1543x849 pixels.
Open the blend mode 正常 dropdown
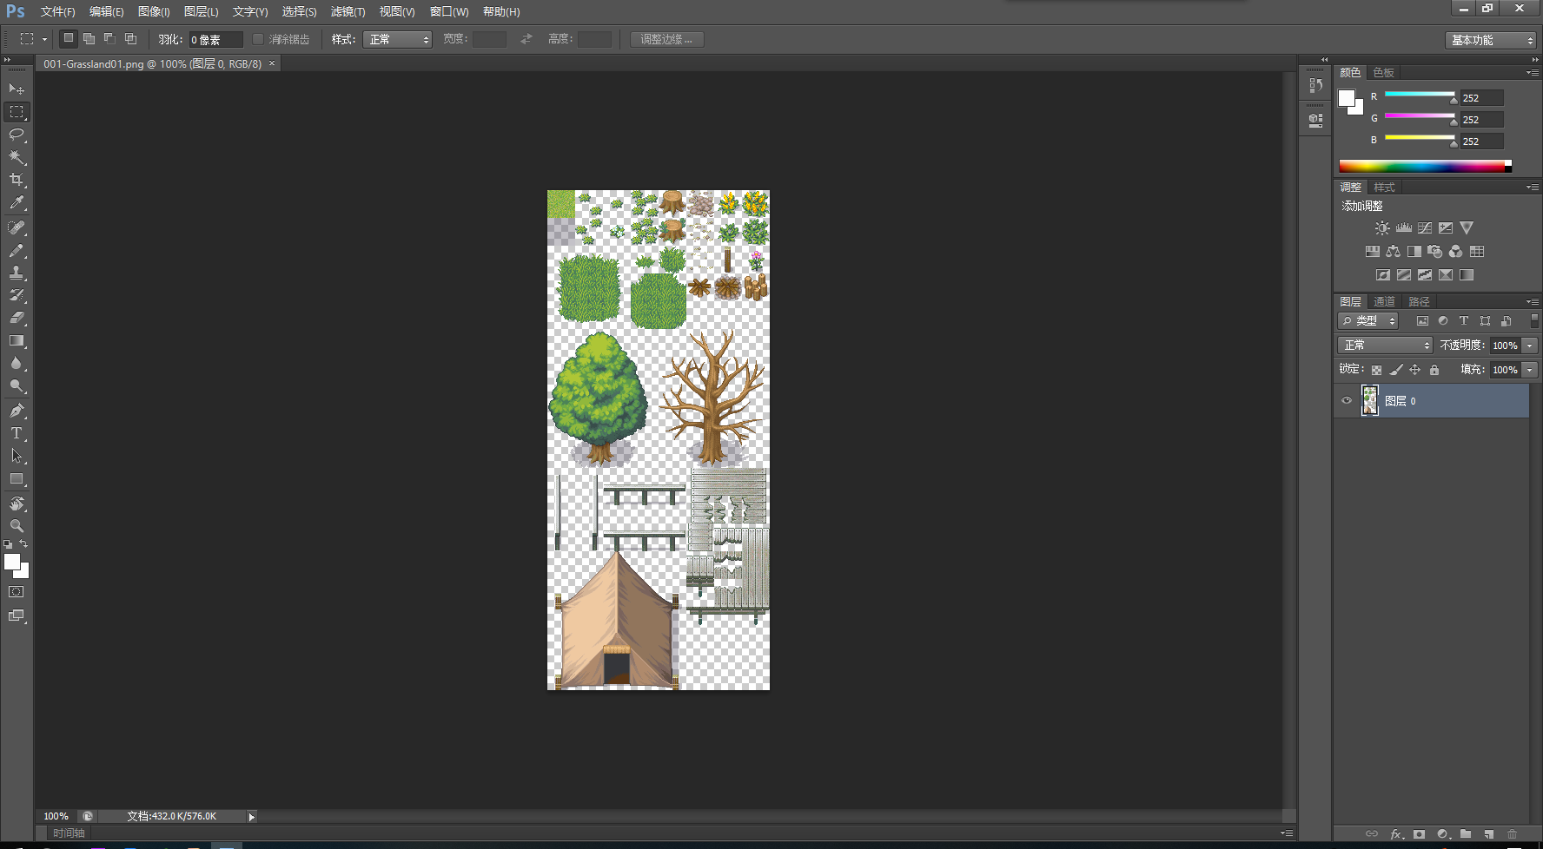tap(1385, 346)
